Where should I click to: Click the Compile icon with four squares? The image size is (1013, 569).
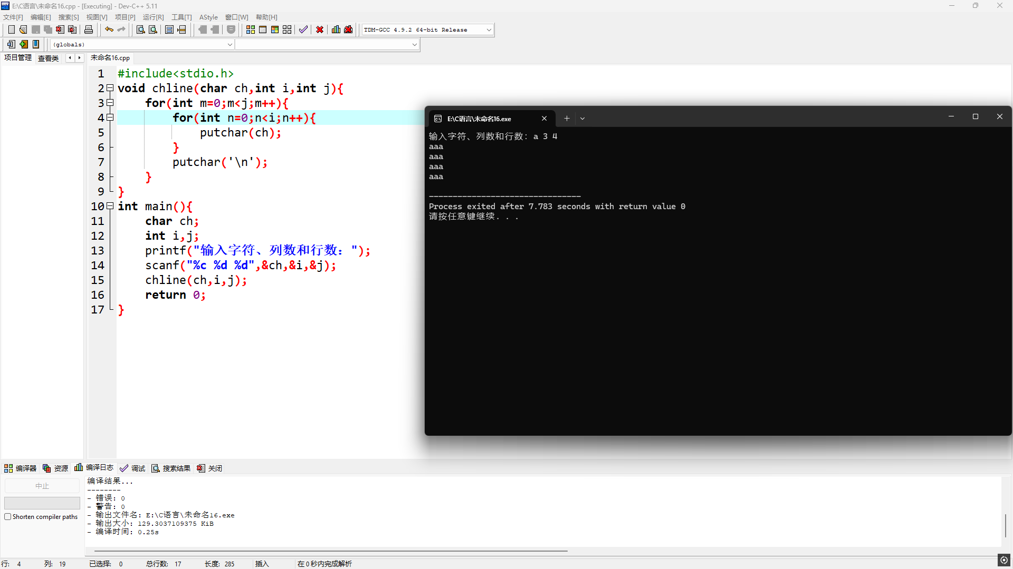pyautogui.click(x=251, y=30)
